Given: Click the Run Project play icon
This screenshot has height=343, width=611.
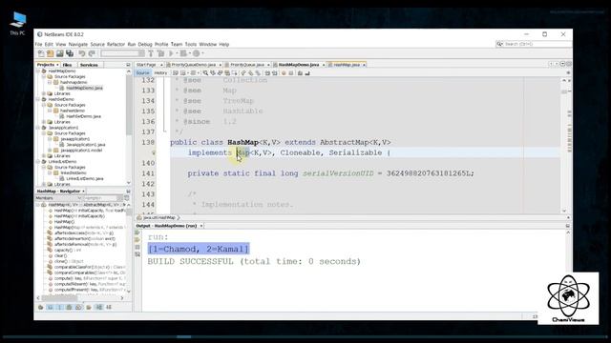Looking at the screenshot, I should click(x=171, y=53).
